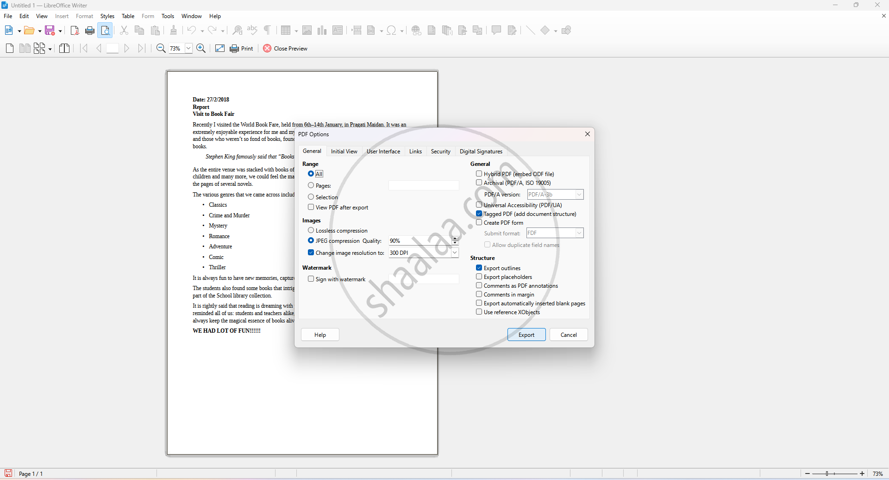Click the Book Preview icon
This screenshot has height=480, width=889.
pyautogui.click(x=64, y=49)
